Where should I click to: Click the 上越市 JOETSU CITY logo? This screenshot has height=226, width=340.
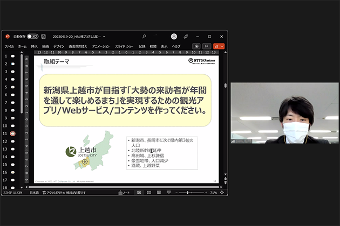pyautogui.click(x=81, y=152)
